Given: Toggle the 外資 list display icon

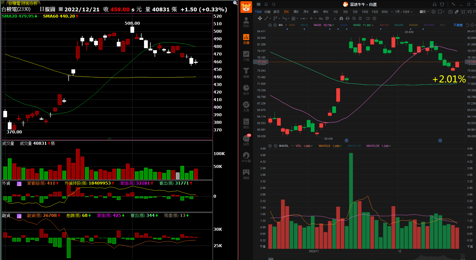Looking at the screenshot, I should 19,184.
